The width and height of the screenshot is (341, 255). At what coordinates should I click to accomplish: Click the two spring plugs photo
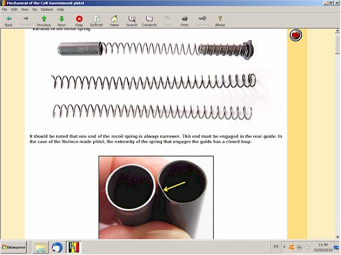[x=156, y=198]
